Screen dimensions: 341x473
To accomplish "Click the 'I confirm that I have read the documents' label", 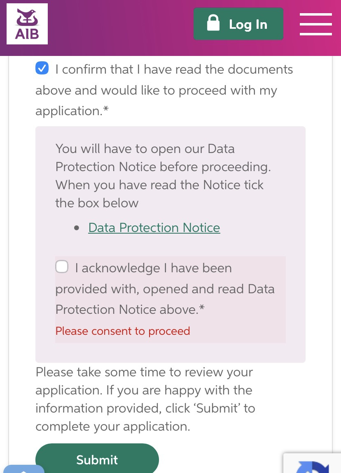I will (x=174, y=70).
